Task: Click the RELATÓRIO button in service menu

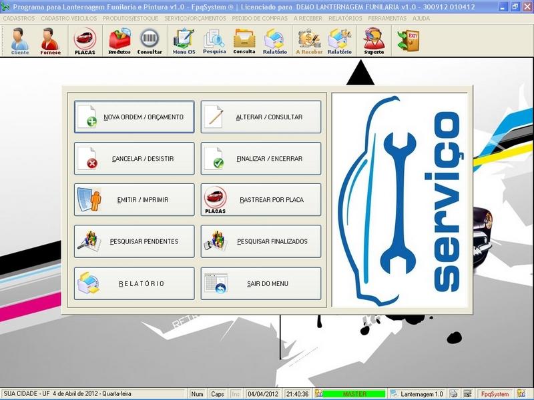Action: [x=134, y=283]
